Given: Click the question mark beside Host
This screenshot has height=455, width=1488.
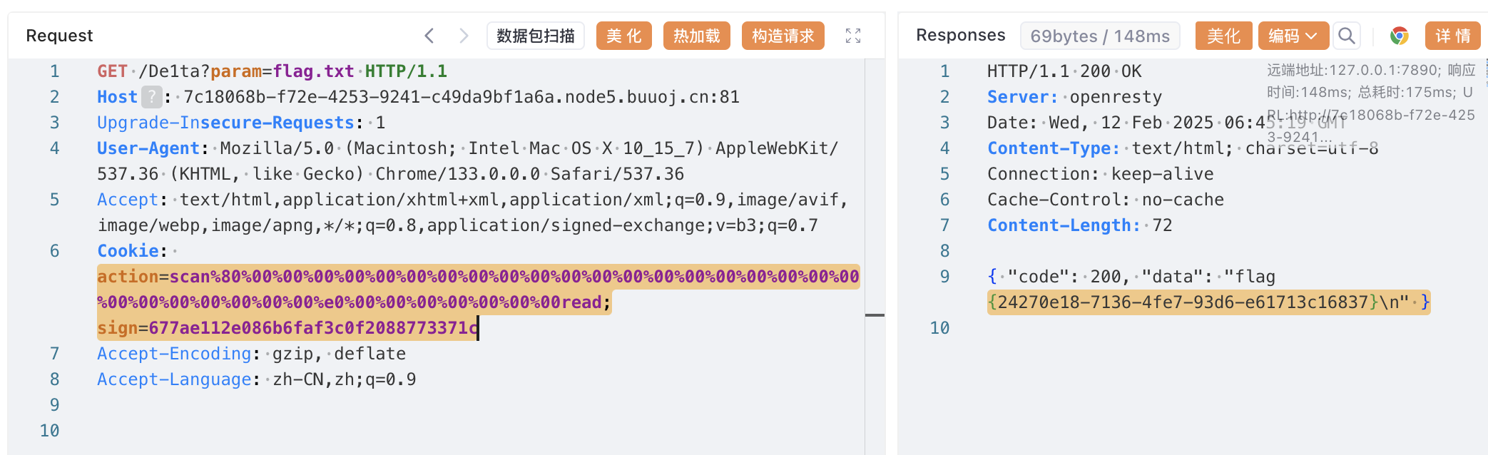Looking at the screenshot, I should click(151, 97).
